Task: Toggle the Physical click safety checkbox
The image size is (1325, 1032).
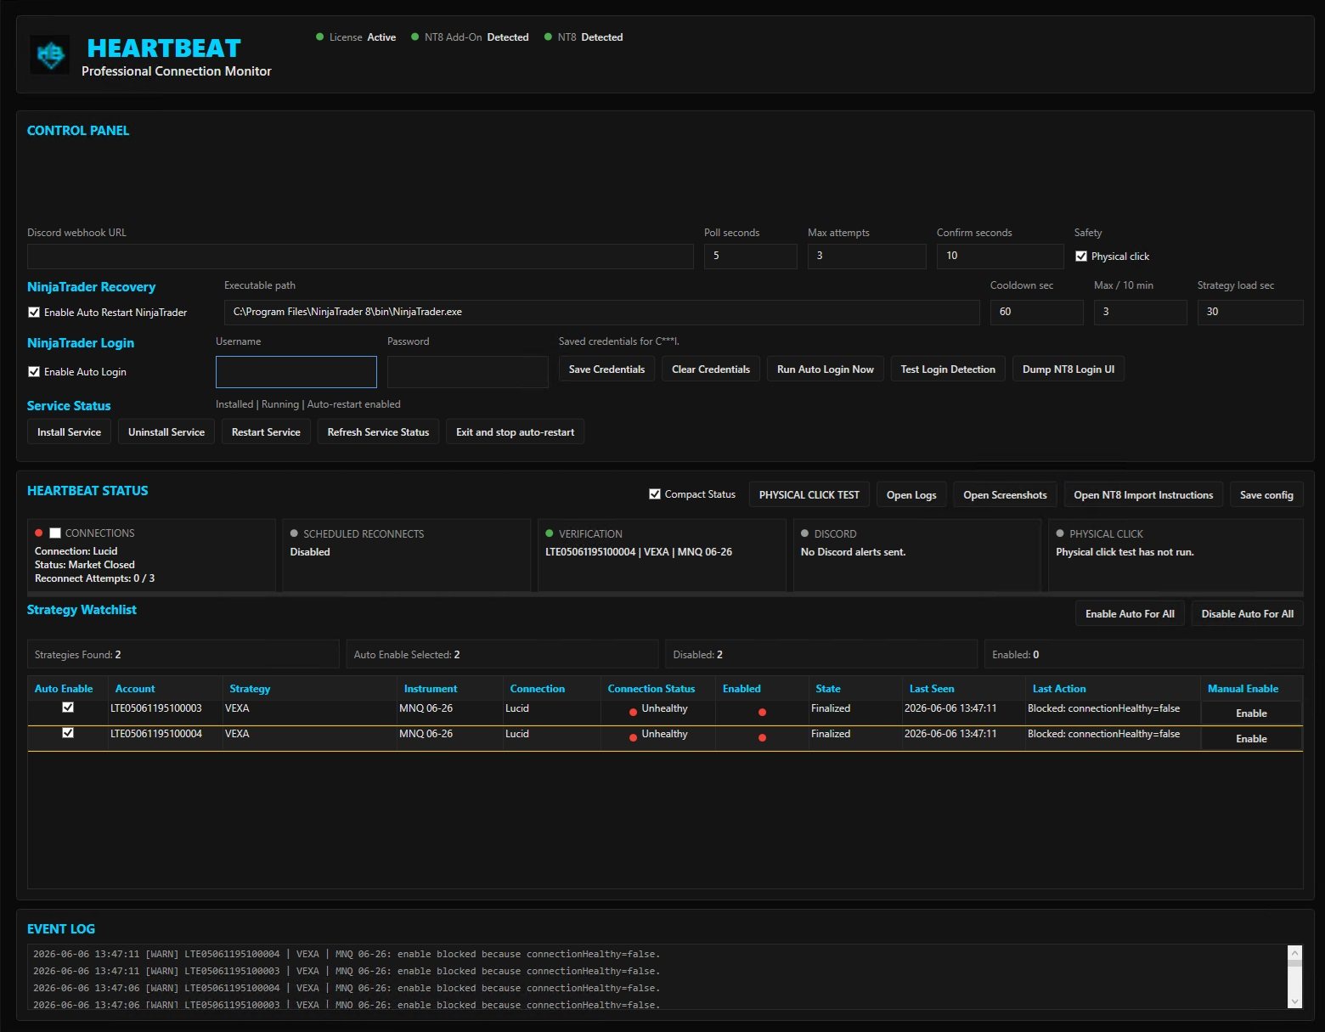Action: coord(1081,256)
